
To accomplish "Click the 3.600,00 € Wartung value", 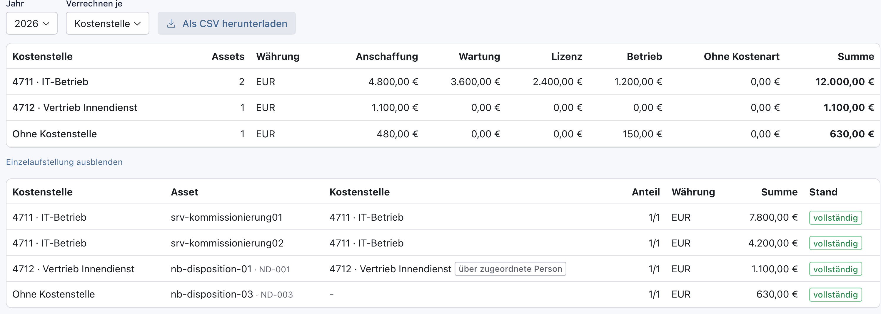I will click(475, 82).
